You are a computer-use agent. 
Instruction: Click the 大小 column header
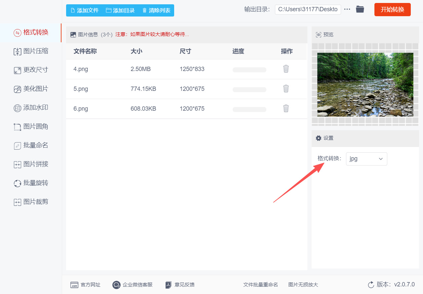(136, 51)
